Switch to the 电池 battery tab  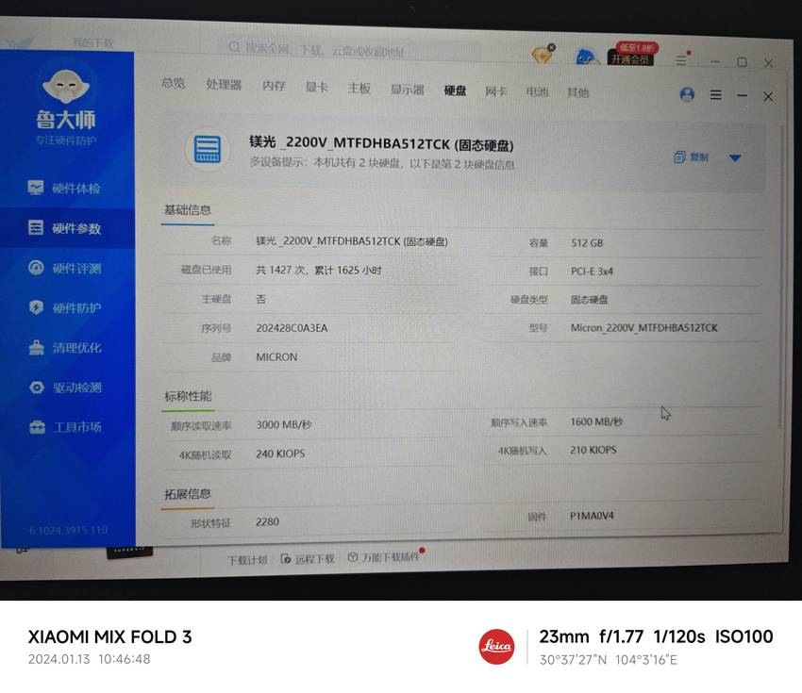coord(537,92)
